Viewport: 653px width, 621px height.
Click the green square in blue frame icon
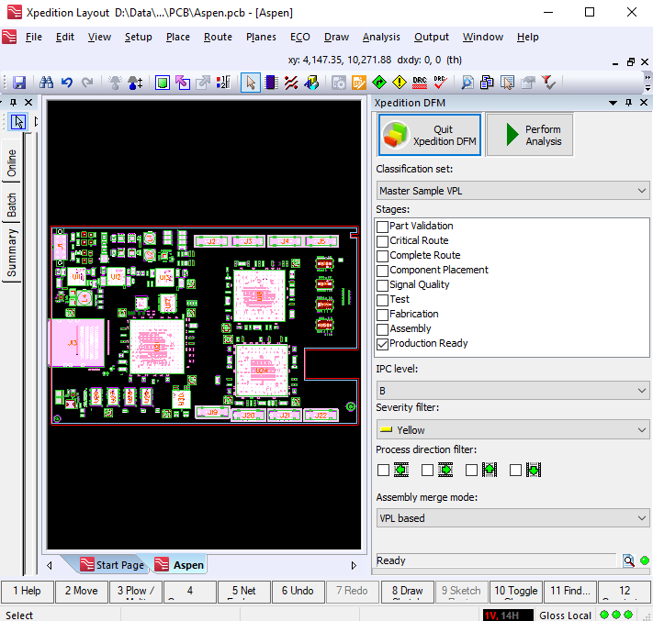pos(163,83)
